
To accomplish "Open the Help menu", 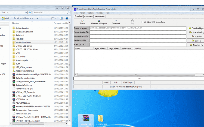I will coord(108,13).
